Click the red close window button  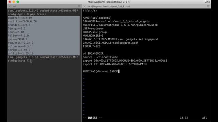pyautogui.click(x=10, y=2)
